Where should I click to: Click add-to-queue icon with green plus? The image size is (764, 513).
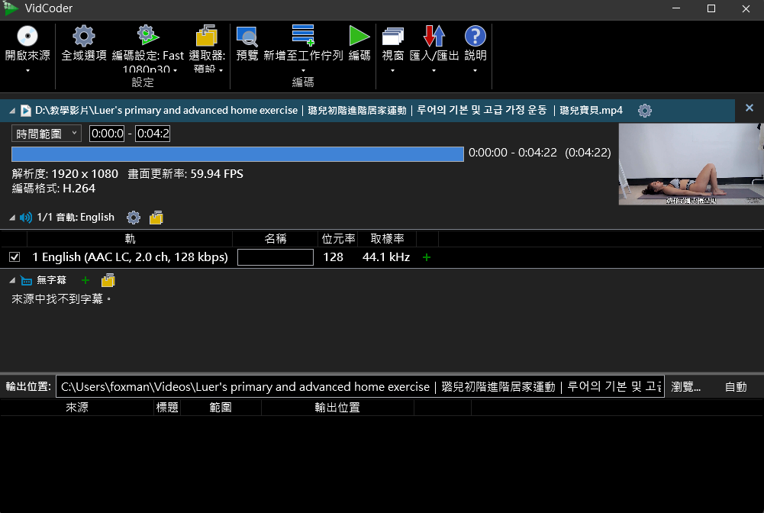(303, 35)
